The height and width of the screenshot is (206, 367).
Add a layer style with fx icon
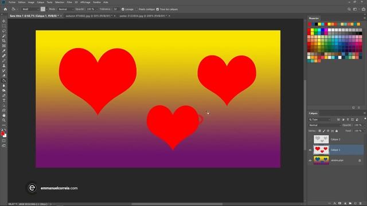click(x=335, y=204)
